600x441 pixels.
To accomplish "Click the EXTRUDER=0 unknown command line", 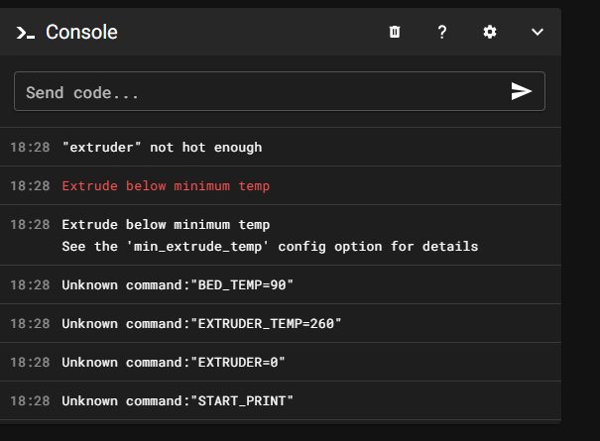I will tap(173, 362).
